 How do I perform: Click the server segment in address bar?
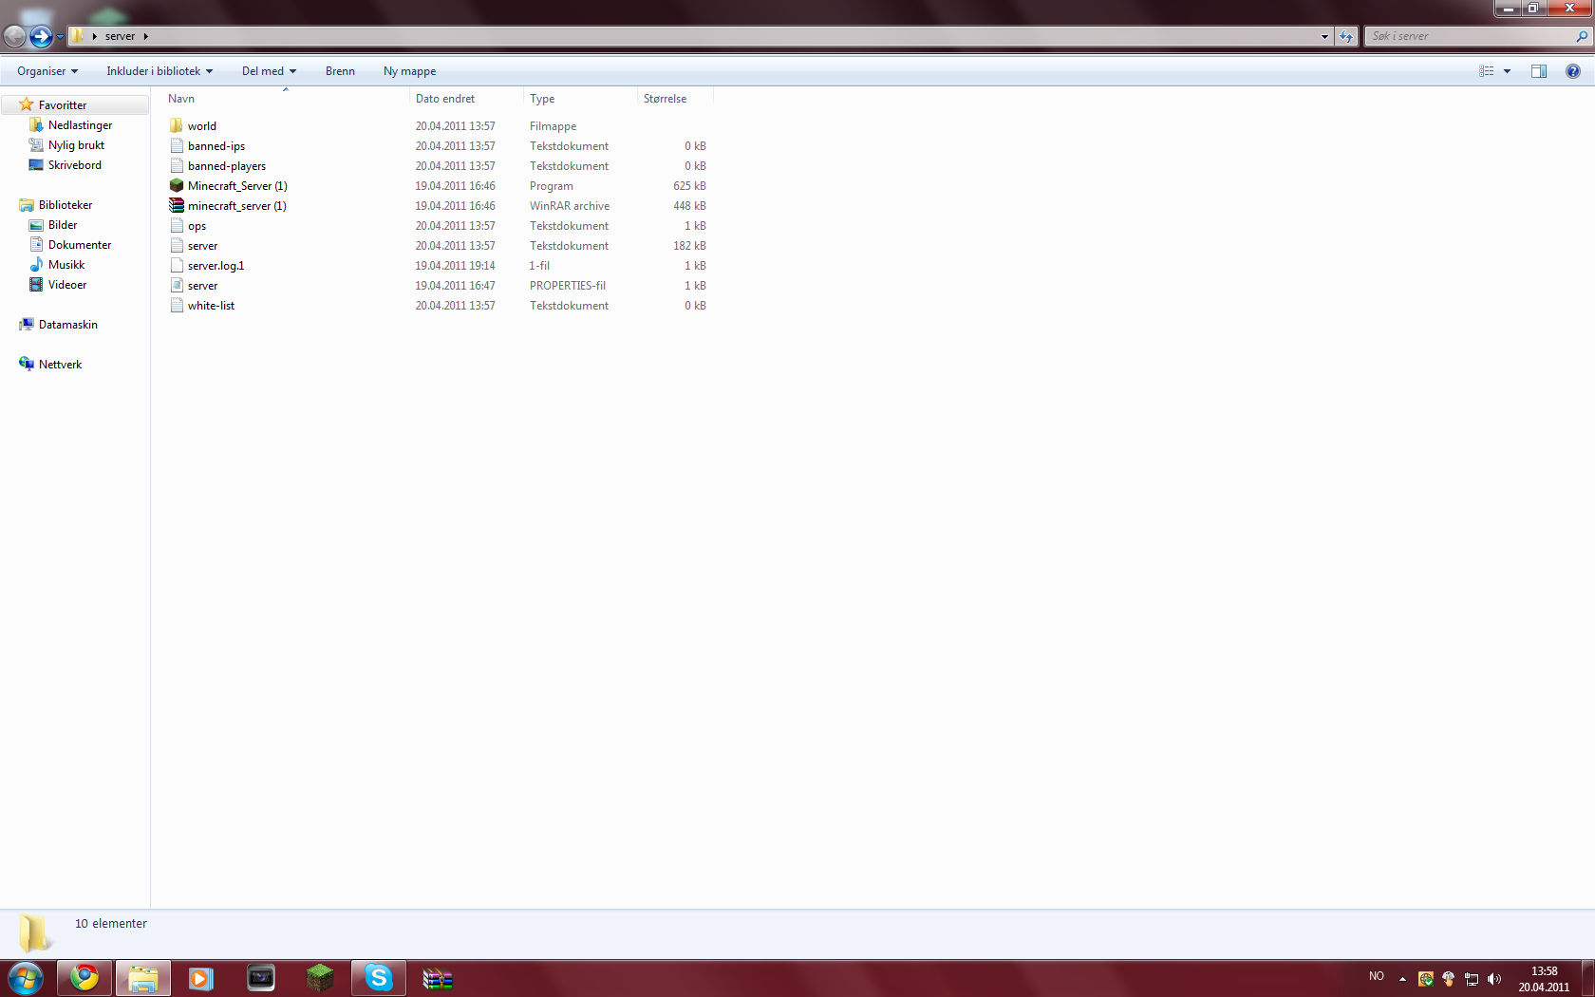pyautogui.click(x=120, y=36)
